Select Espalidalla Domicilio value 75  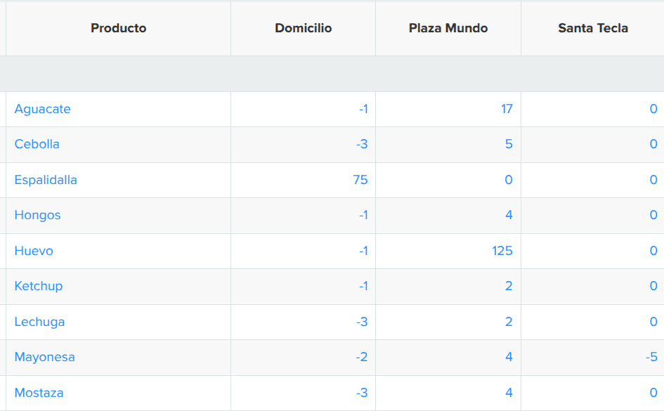[x=360, y=180]
